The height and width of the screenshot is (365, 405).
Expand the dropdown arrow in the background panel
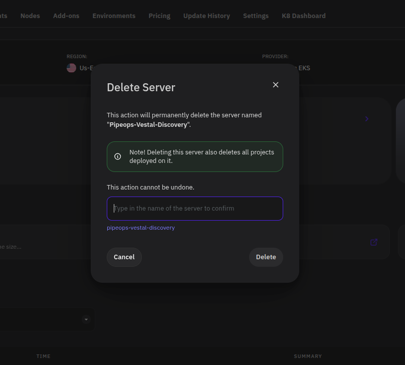tap(86, 319)
